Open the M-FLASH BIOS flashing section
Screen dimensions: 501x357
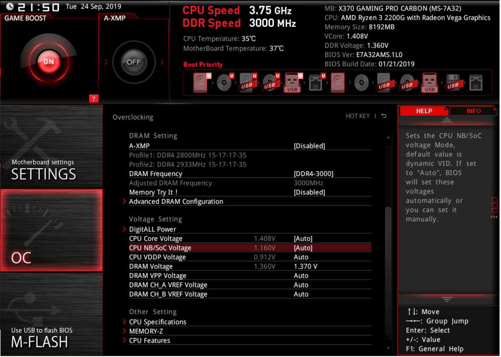click(x=52, y=314)
